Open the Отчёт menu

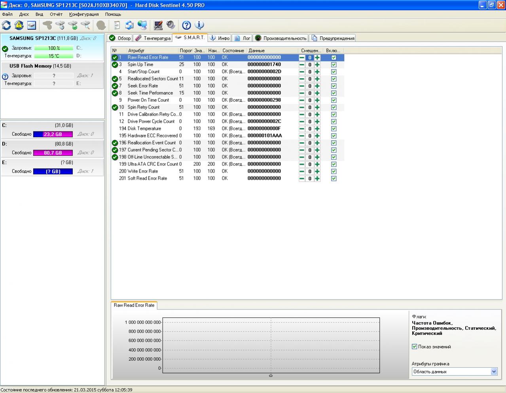click(56, 14)
